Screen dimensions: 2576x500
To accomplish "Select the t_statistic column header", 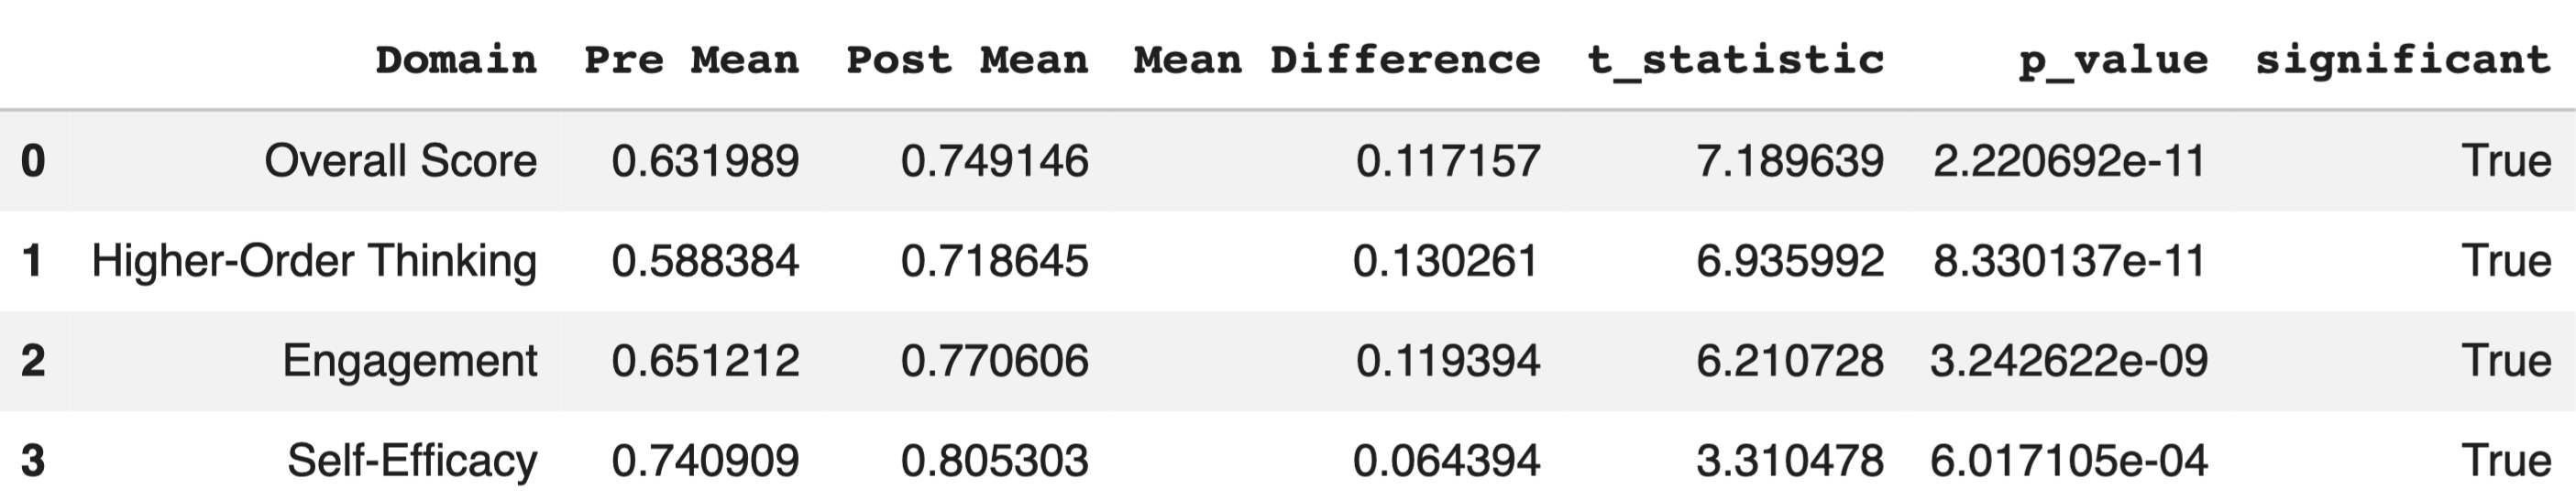I will tap(1735, 60).
